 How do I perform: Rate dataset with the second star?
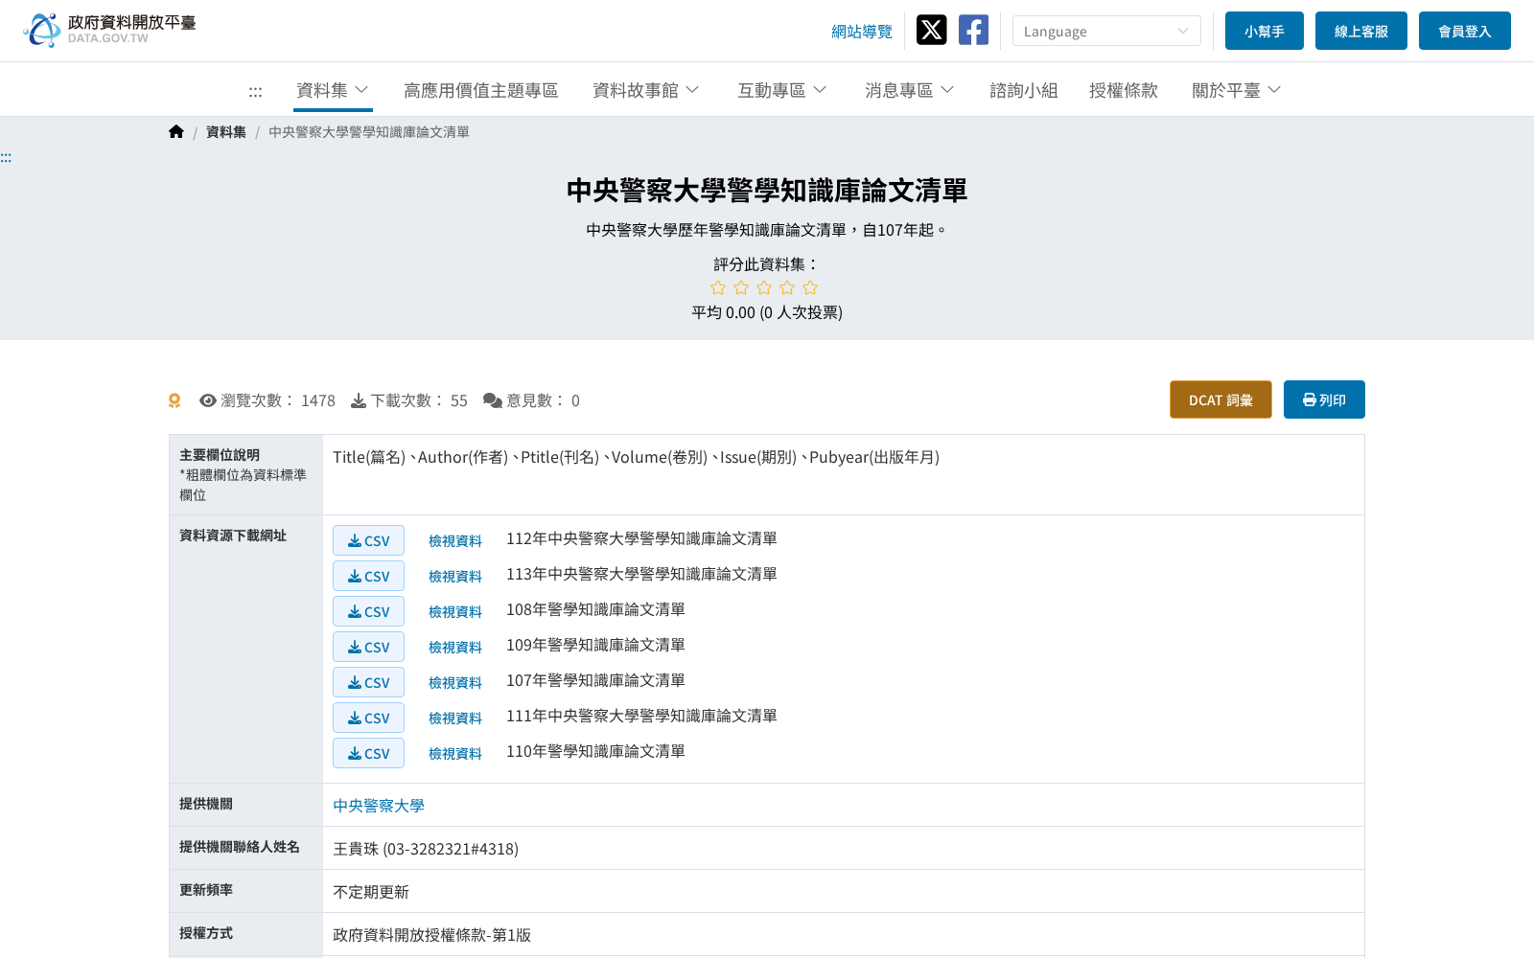pyautogui.click(x=741, y=287)
